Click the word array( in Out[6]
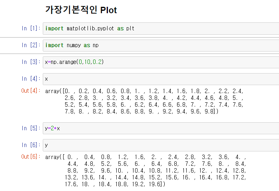 click(53, 157)
